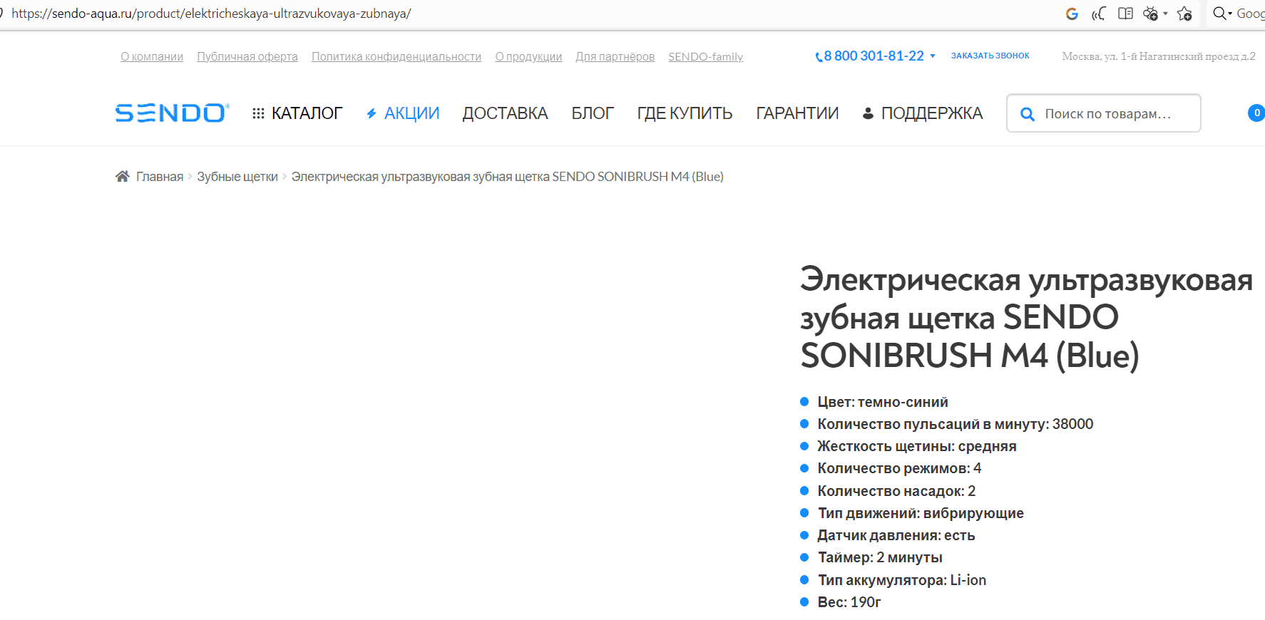Open the search engine magnifier dropdown
Image resolution: width=1265 pixels, height=620 pixels.
[1222, 14]
